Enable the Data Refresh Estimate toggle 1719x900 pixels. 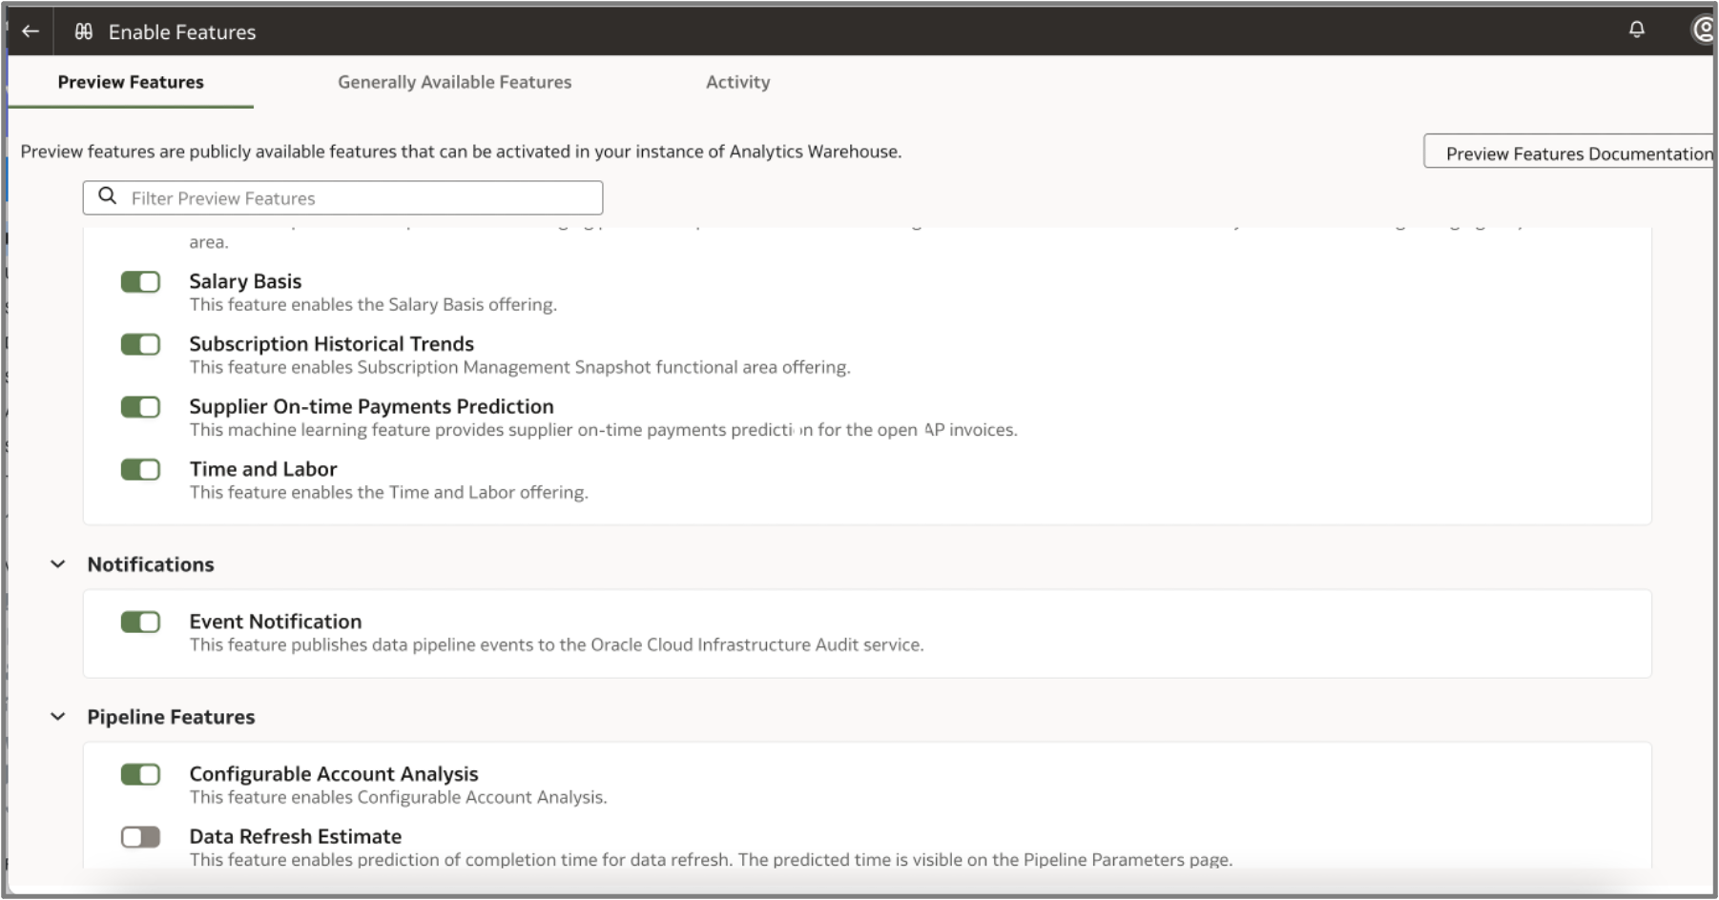coord(140,838)
